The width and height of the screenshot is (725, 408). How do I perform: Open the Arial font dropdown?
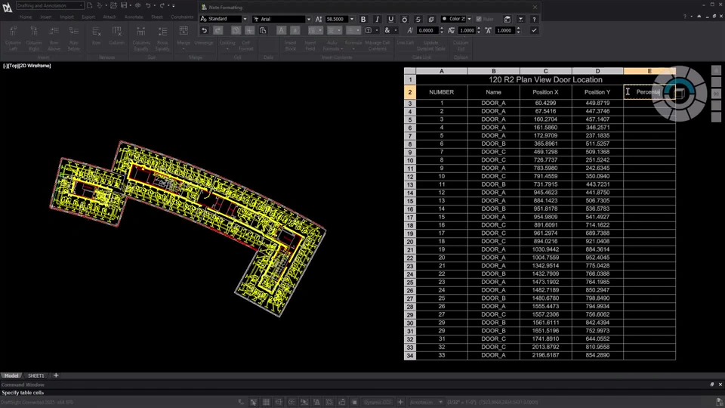click(309, 19)
